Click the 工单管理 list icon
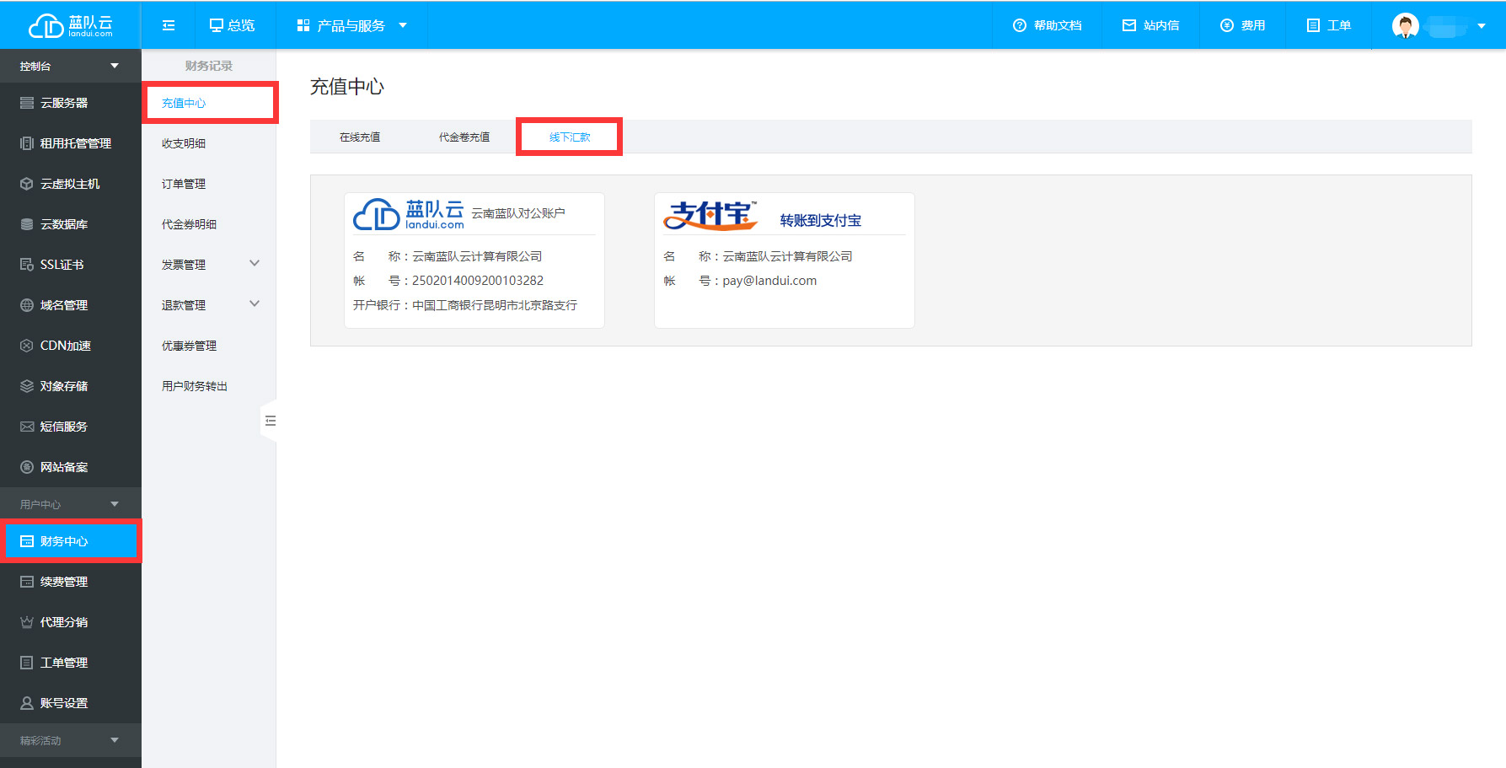 click(x=27, y=663)
